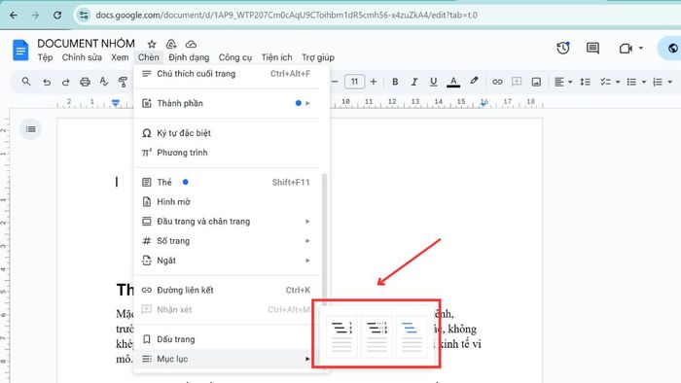This screenshot has height=383, width=681.
Task: Choose table of contents with page numbers
Action: [x=341, y=336]
